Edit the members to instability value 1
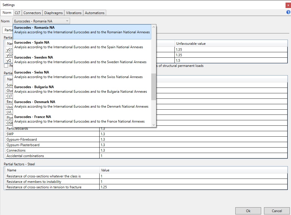Screen dimensions: 291x215 click(x=193, y=182)
